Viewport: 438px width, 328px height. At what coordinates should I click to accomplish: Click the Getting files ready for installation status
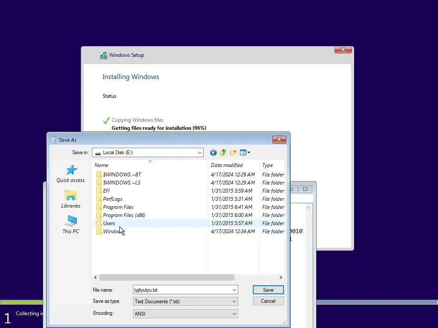pos(159,128)
